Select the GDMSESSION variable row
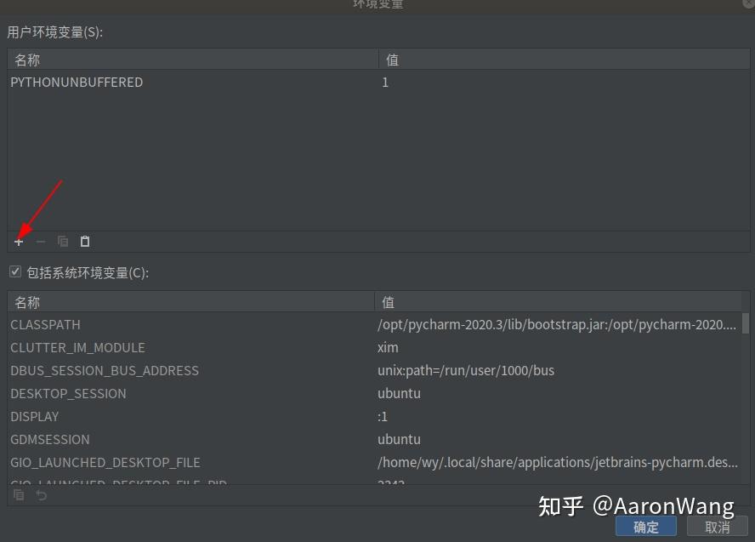755x542 pixels. (49, 439)
